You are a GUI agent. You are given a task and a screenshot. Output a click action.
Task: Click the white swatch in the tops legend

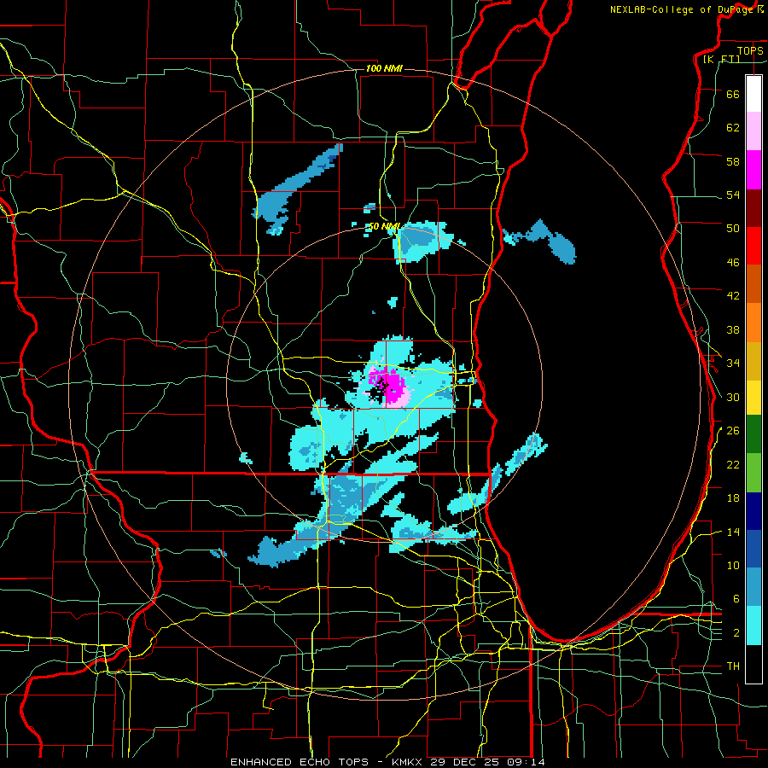pos(753,94)
